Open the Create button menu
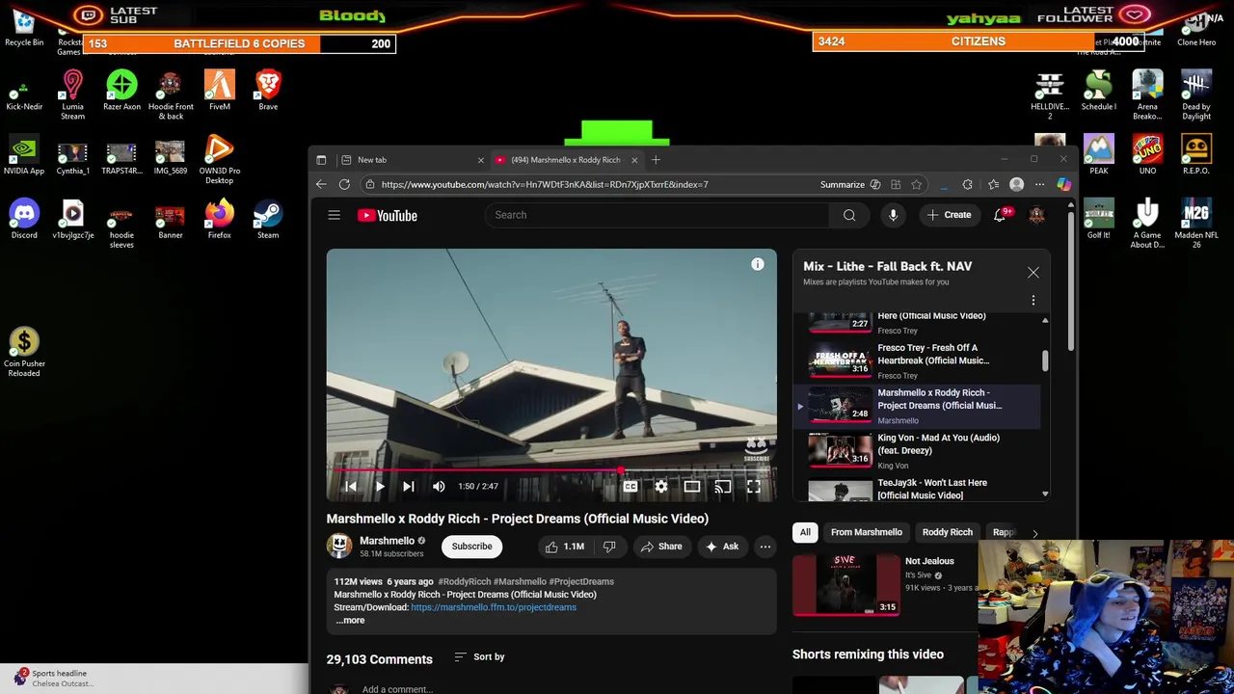The width and height of the screenshot is (1234, 694). [x=949, y=215]
